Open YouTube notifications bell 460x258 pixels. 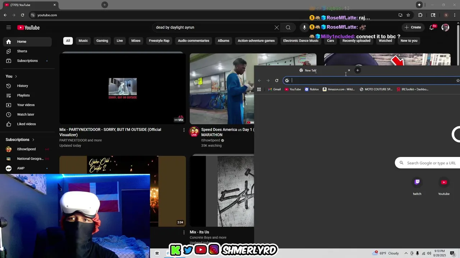[432, 28]
